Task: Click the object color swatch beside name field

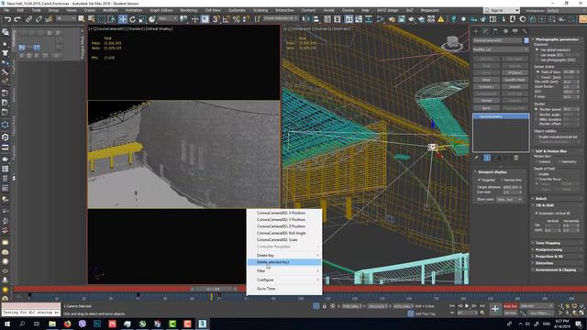Action: point(526,40)
